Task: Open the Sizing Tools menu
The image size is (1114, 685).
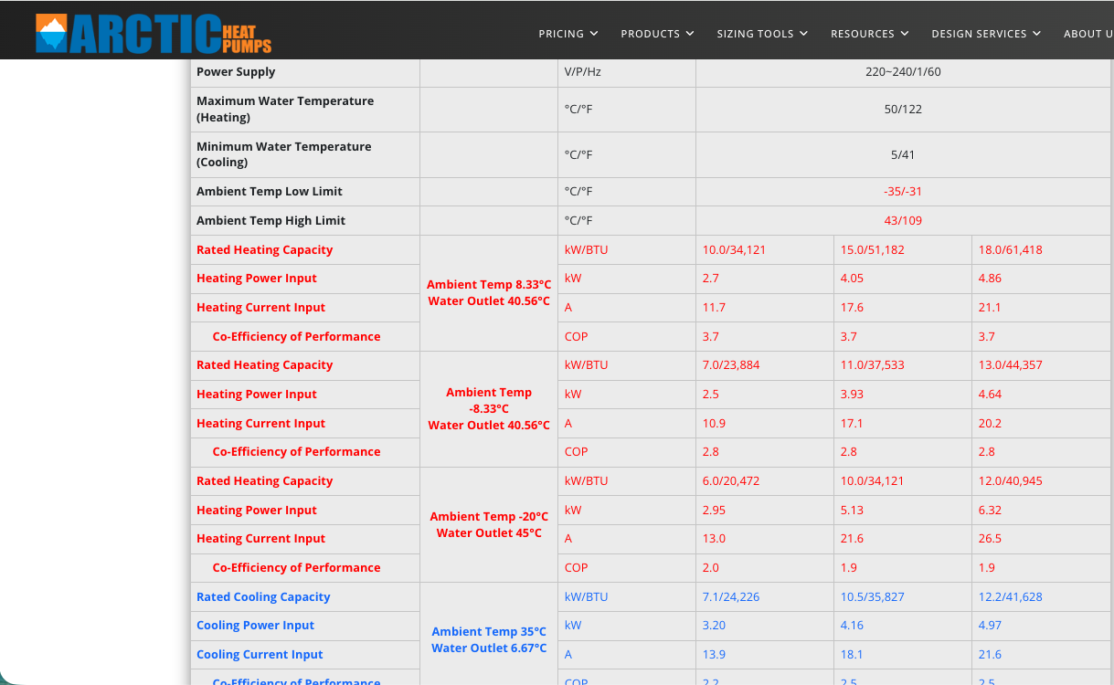Action: [x=762, y=34]
